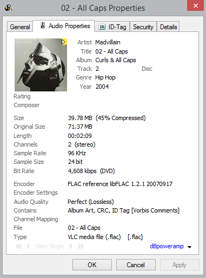Click the View Single label
Screen dimensions: 206x278
click(x=50, y=246)
